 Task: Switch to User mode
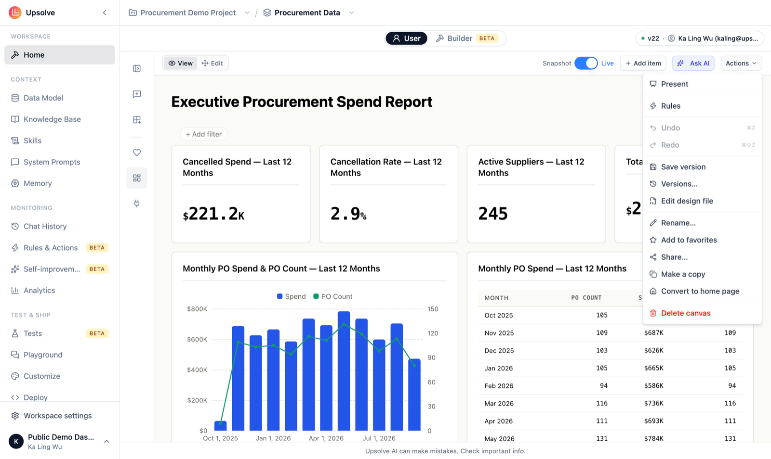pyautogui.click(x=407, y=38)
